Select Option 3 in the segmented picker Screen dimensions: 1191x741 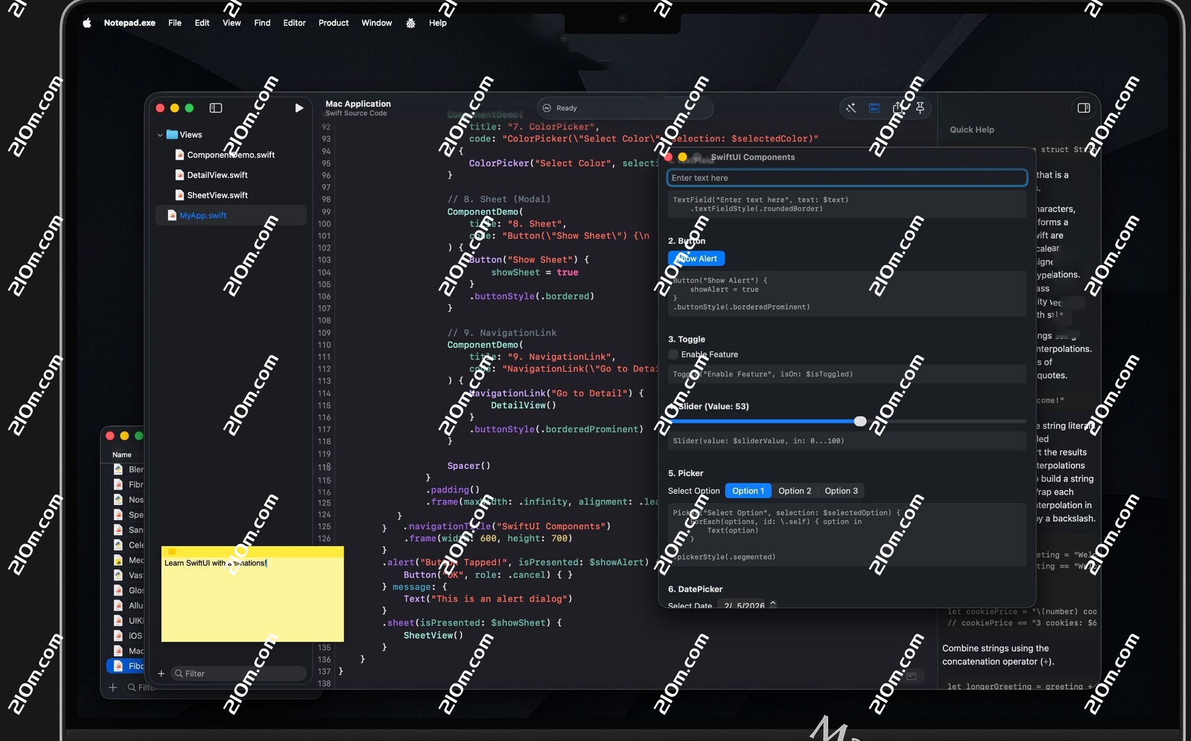841,491
